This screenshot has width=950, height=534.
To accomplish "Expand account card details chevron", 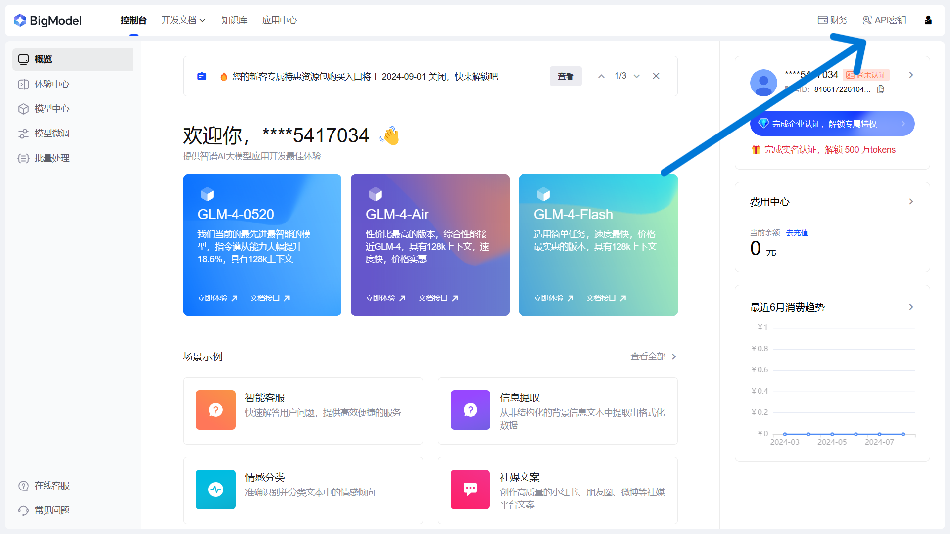I will coord(911,75).
